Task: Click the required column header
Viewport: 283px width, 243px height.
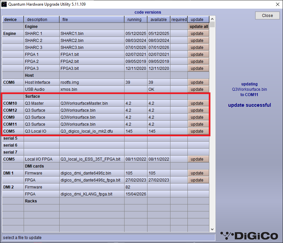Action: click(179, 20)
